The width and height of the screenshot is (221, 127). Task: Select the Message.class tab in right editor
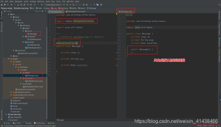tap(126, 11)
